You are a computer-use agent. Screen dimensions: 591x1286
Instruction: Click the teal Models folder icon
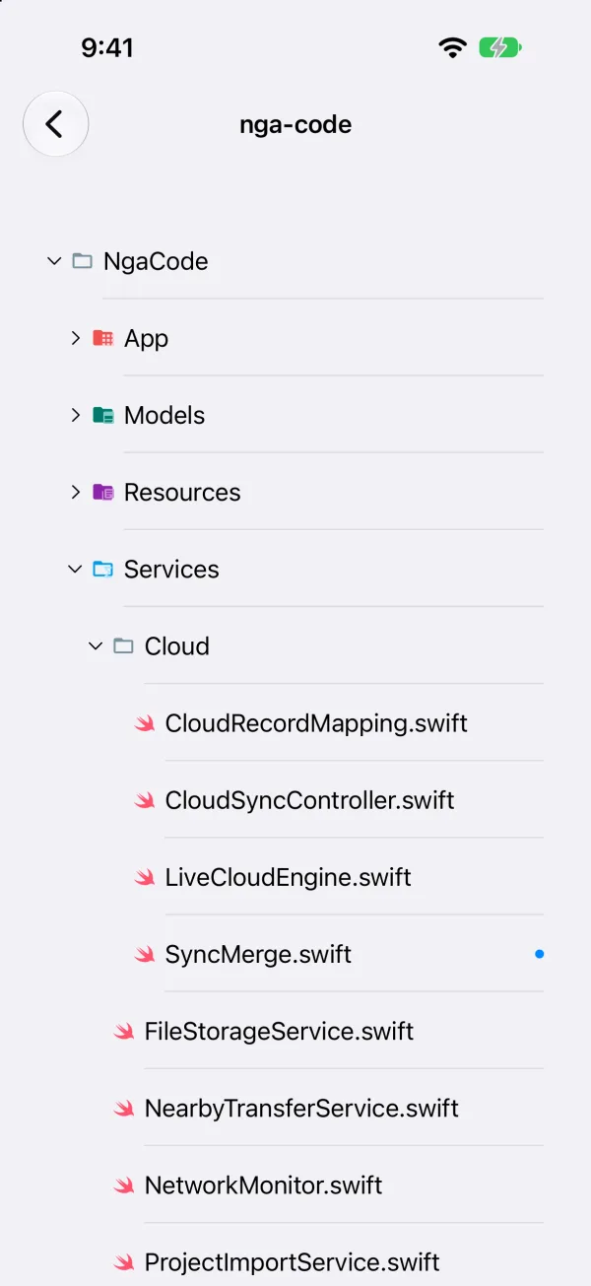102,415
